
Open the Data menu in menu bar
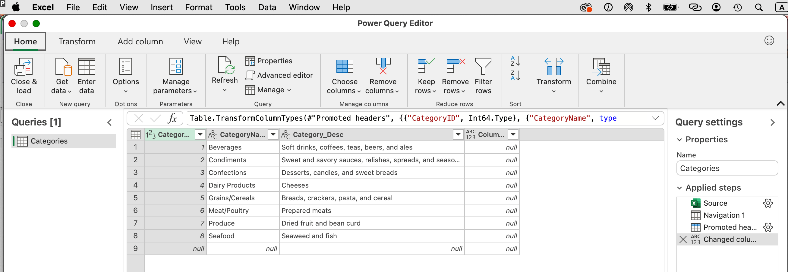[267, 7]
